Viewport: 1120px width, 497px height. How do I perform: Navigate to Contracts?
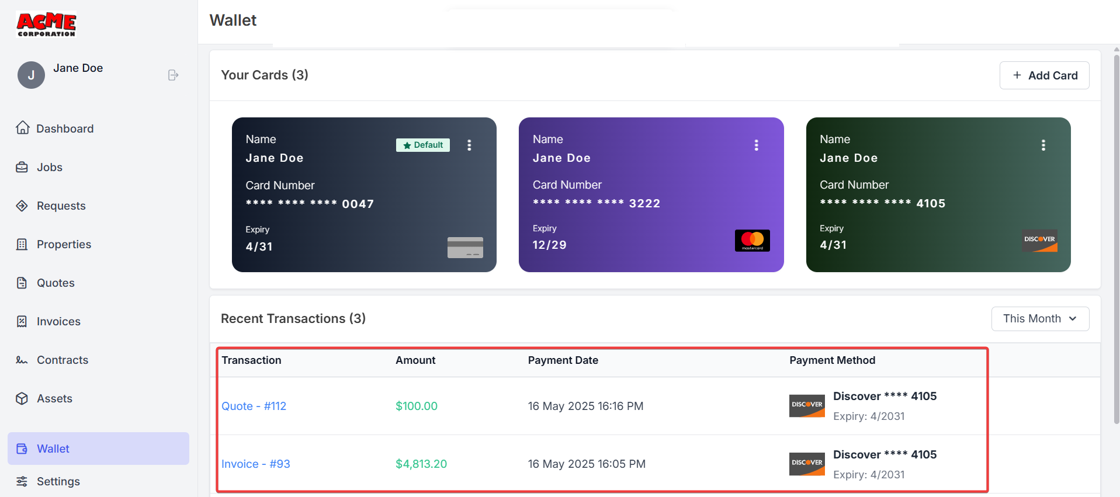(x=63, y=360)
